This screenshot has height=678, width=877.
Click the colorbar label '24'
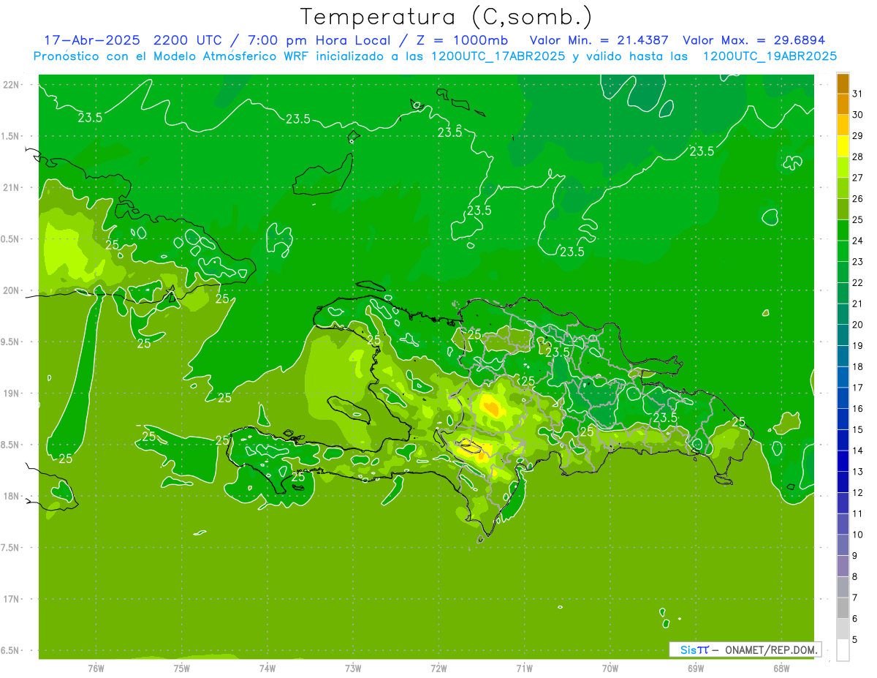click(x=858, y=241)
